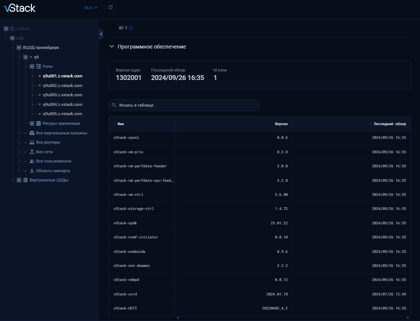Click the download icon for Область импорта
Image resolution: width=420 pixels, height=321 pixels.
(32, 171)
